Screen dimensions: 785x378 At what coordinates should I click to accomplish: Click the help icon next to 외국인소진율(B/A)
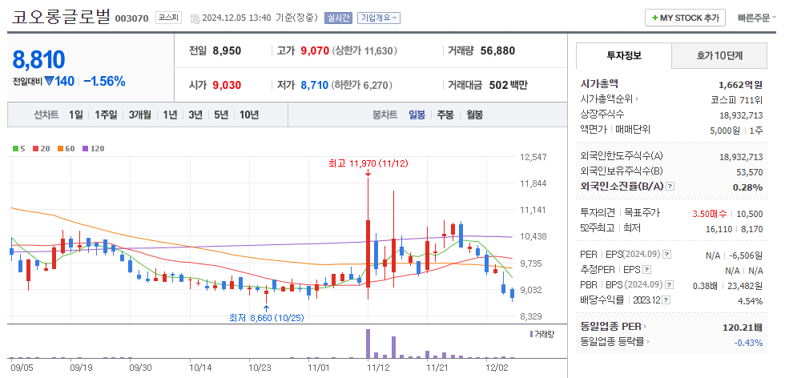[670, 187]
